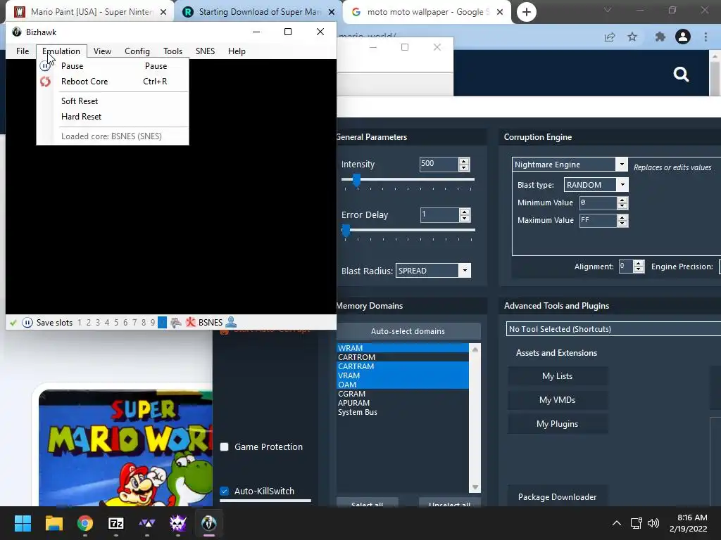This screenshot has width=721, height=540.
Task: Click the Intensity value field
Action: [439, 164]
